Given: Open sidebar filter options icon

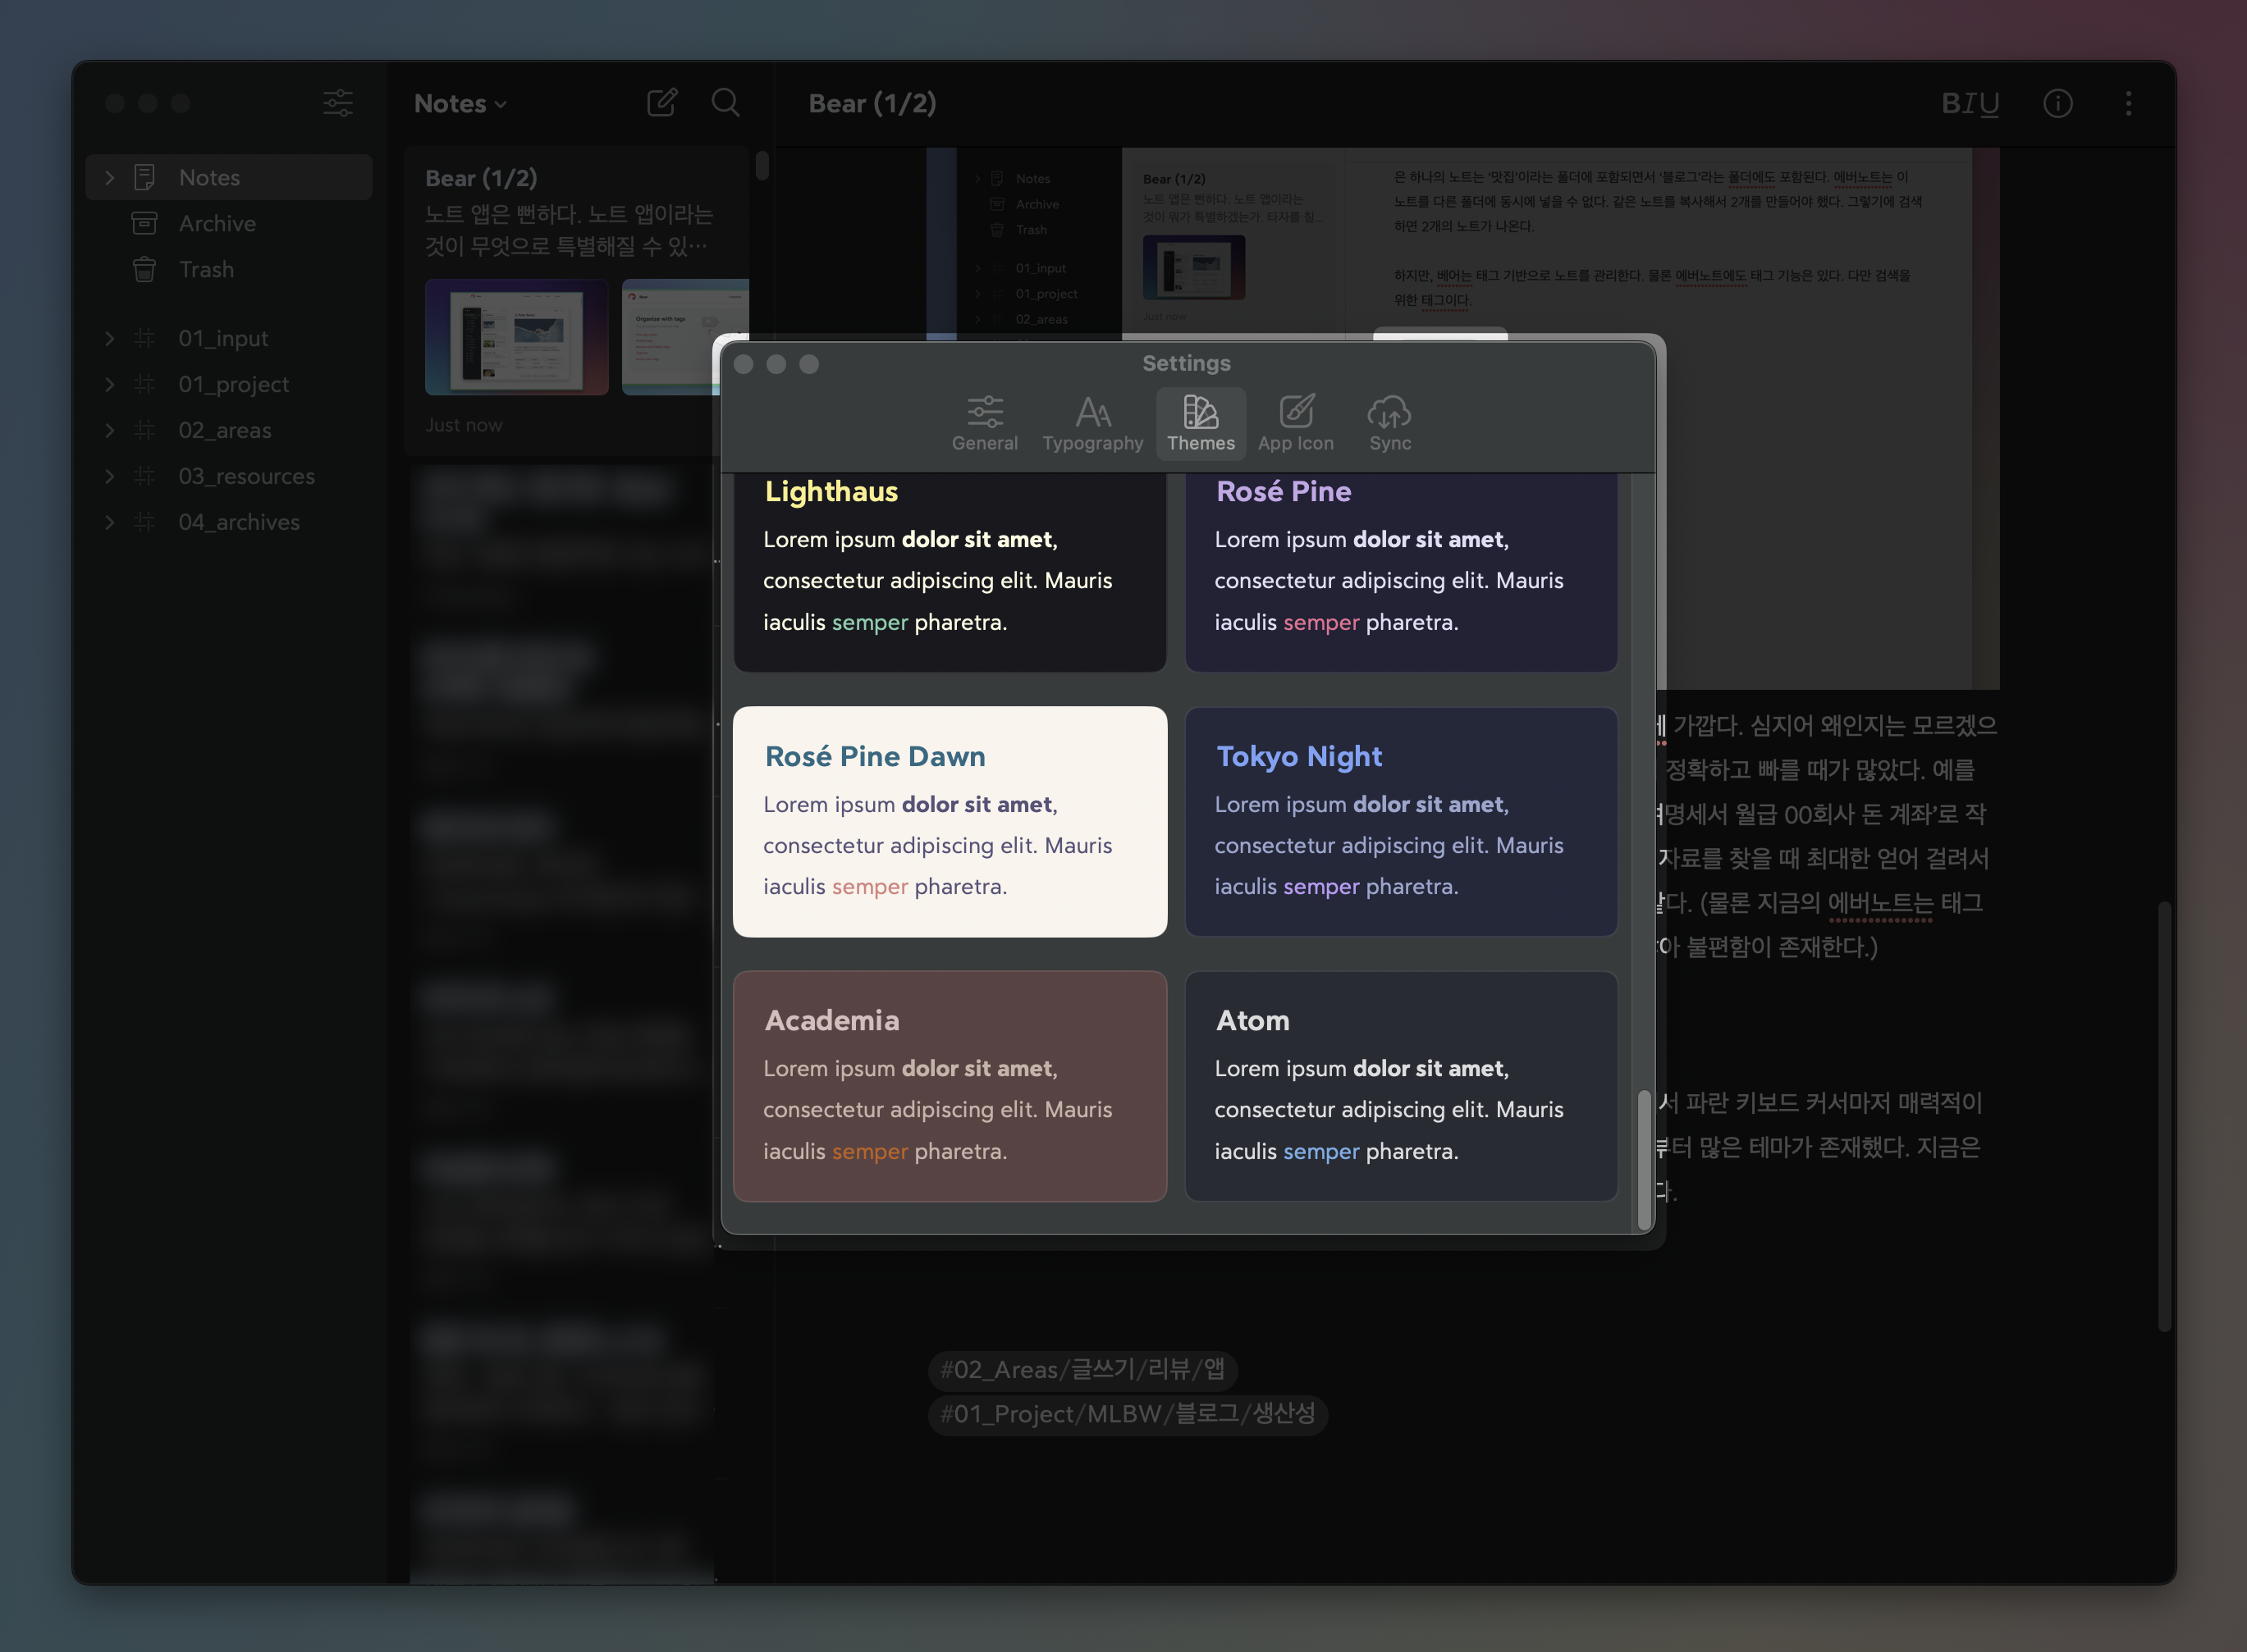Looking at the screenshot, I should (x=338, y=103).
